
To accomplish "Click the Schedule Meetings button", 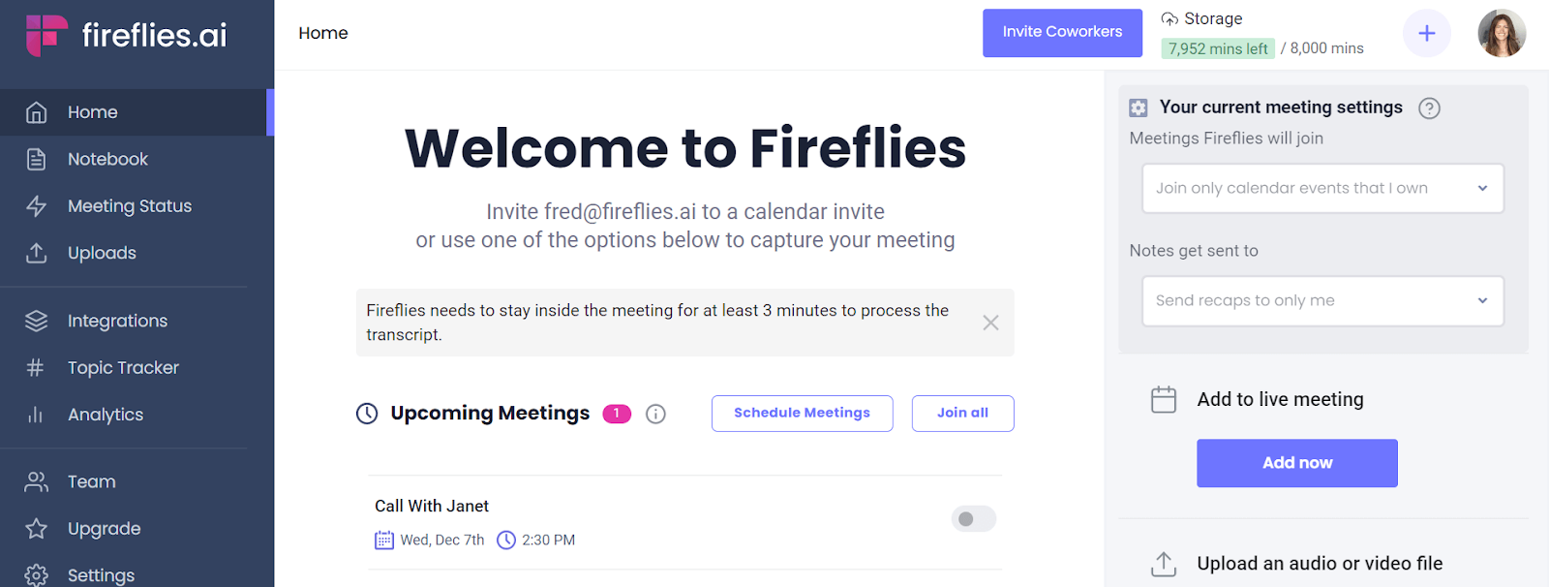I will pyautogui.click(x=802, y=414).
